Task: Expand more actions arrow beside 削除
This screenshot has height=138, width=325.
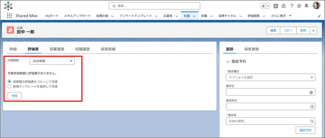Action: 314,30
